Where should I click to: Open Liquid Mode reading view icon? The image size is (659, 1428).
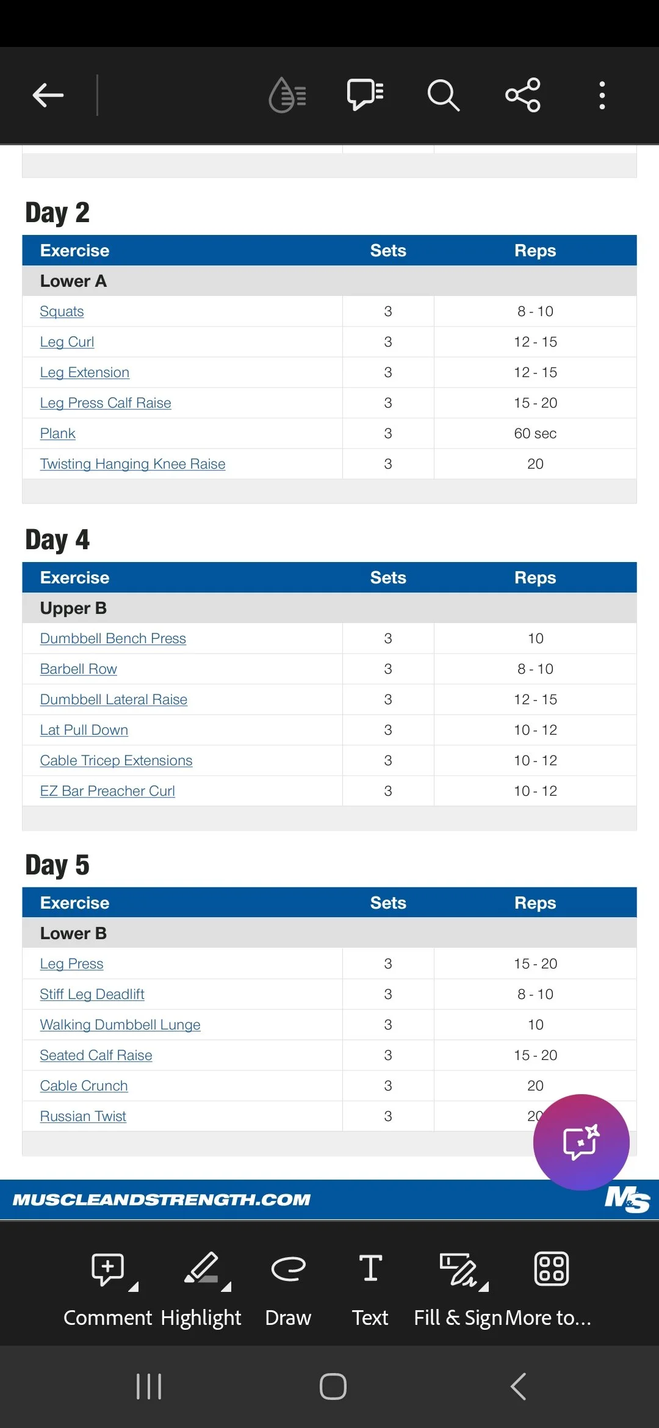[287, 95]
